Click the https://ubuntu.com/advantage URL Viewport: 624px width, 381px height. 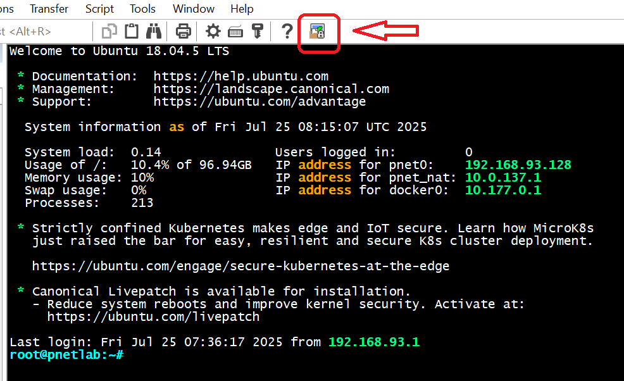[x=259, y=101]
